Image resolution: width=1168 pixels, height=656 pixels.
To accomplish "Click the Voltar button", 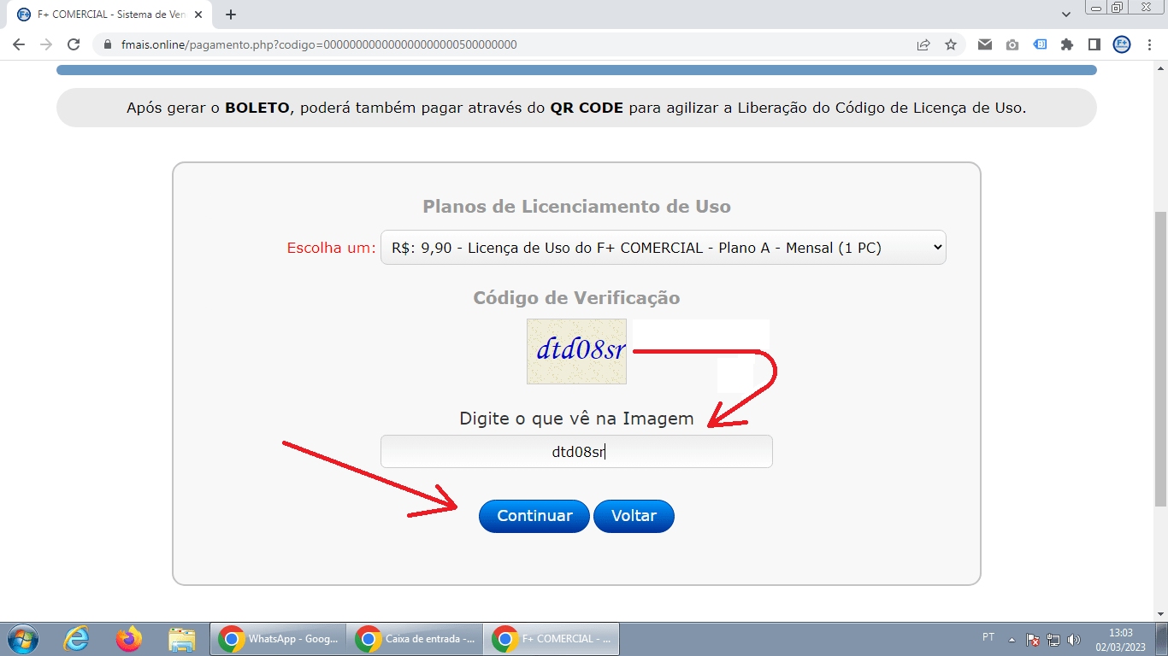I will [634, 516].
